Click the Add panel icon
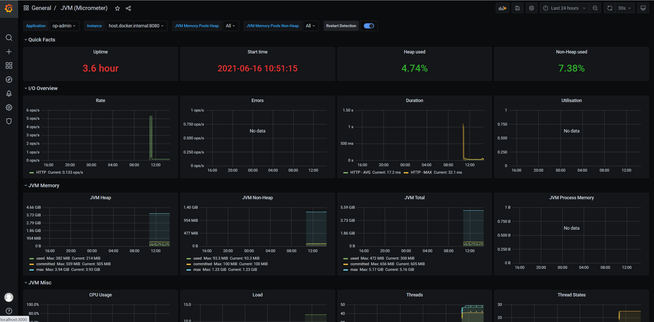 coord(503,8)
